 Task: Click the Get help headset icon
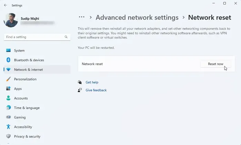[x=80, y=82]
